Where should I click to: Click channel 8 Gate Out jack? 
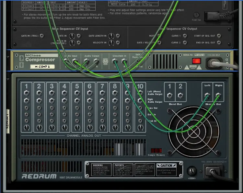coord(115,108)
